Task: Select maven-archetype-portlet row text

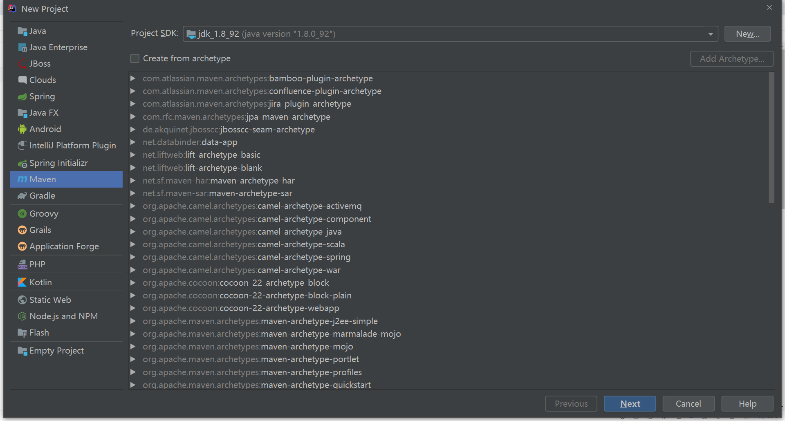Action: click(x=251, y=359)
